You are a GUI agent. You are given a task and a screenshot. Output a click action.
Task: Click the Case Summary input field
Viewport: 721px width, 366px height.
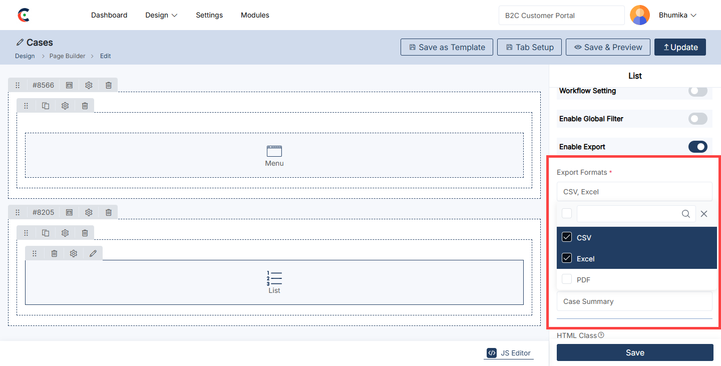tap(634, 301)
